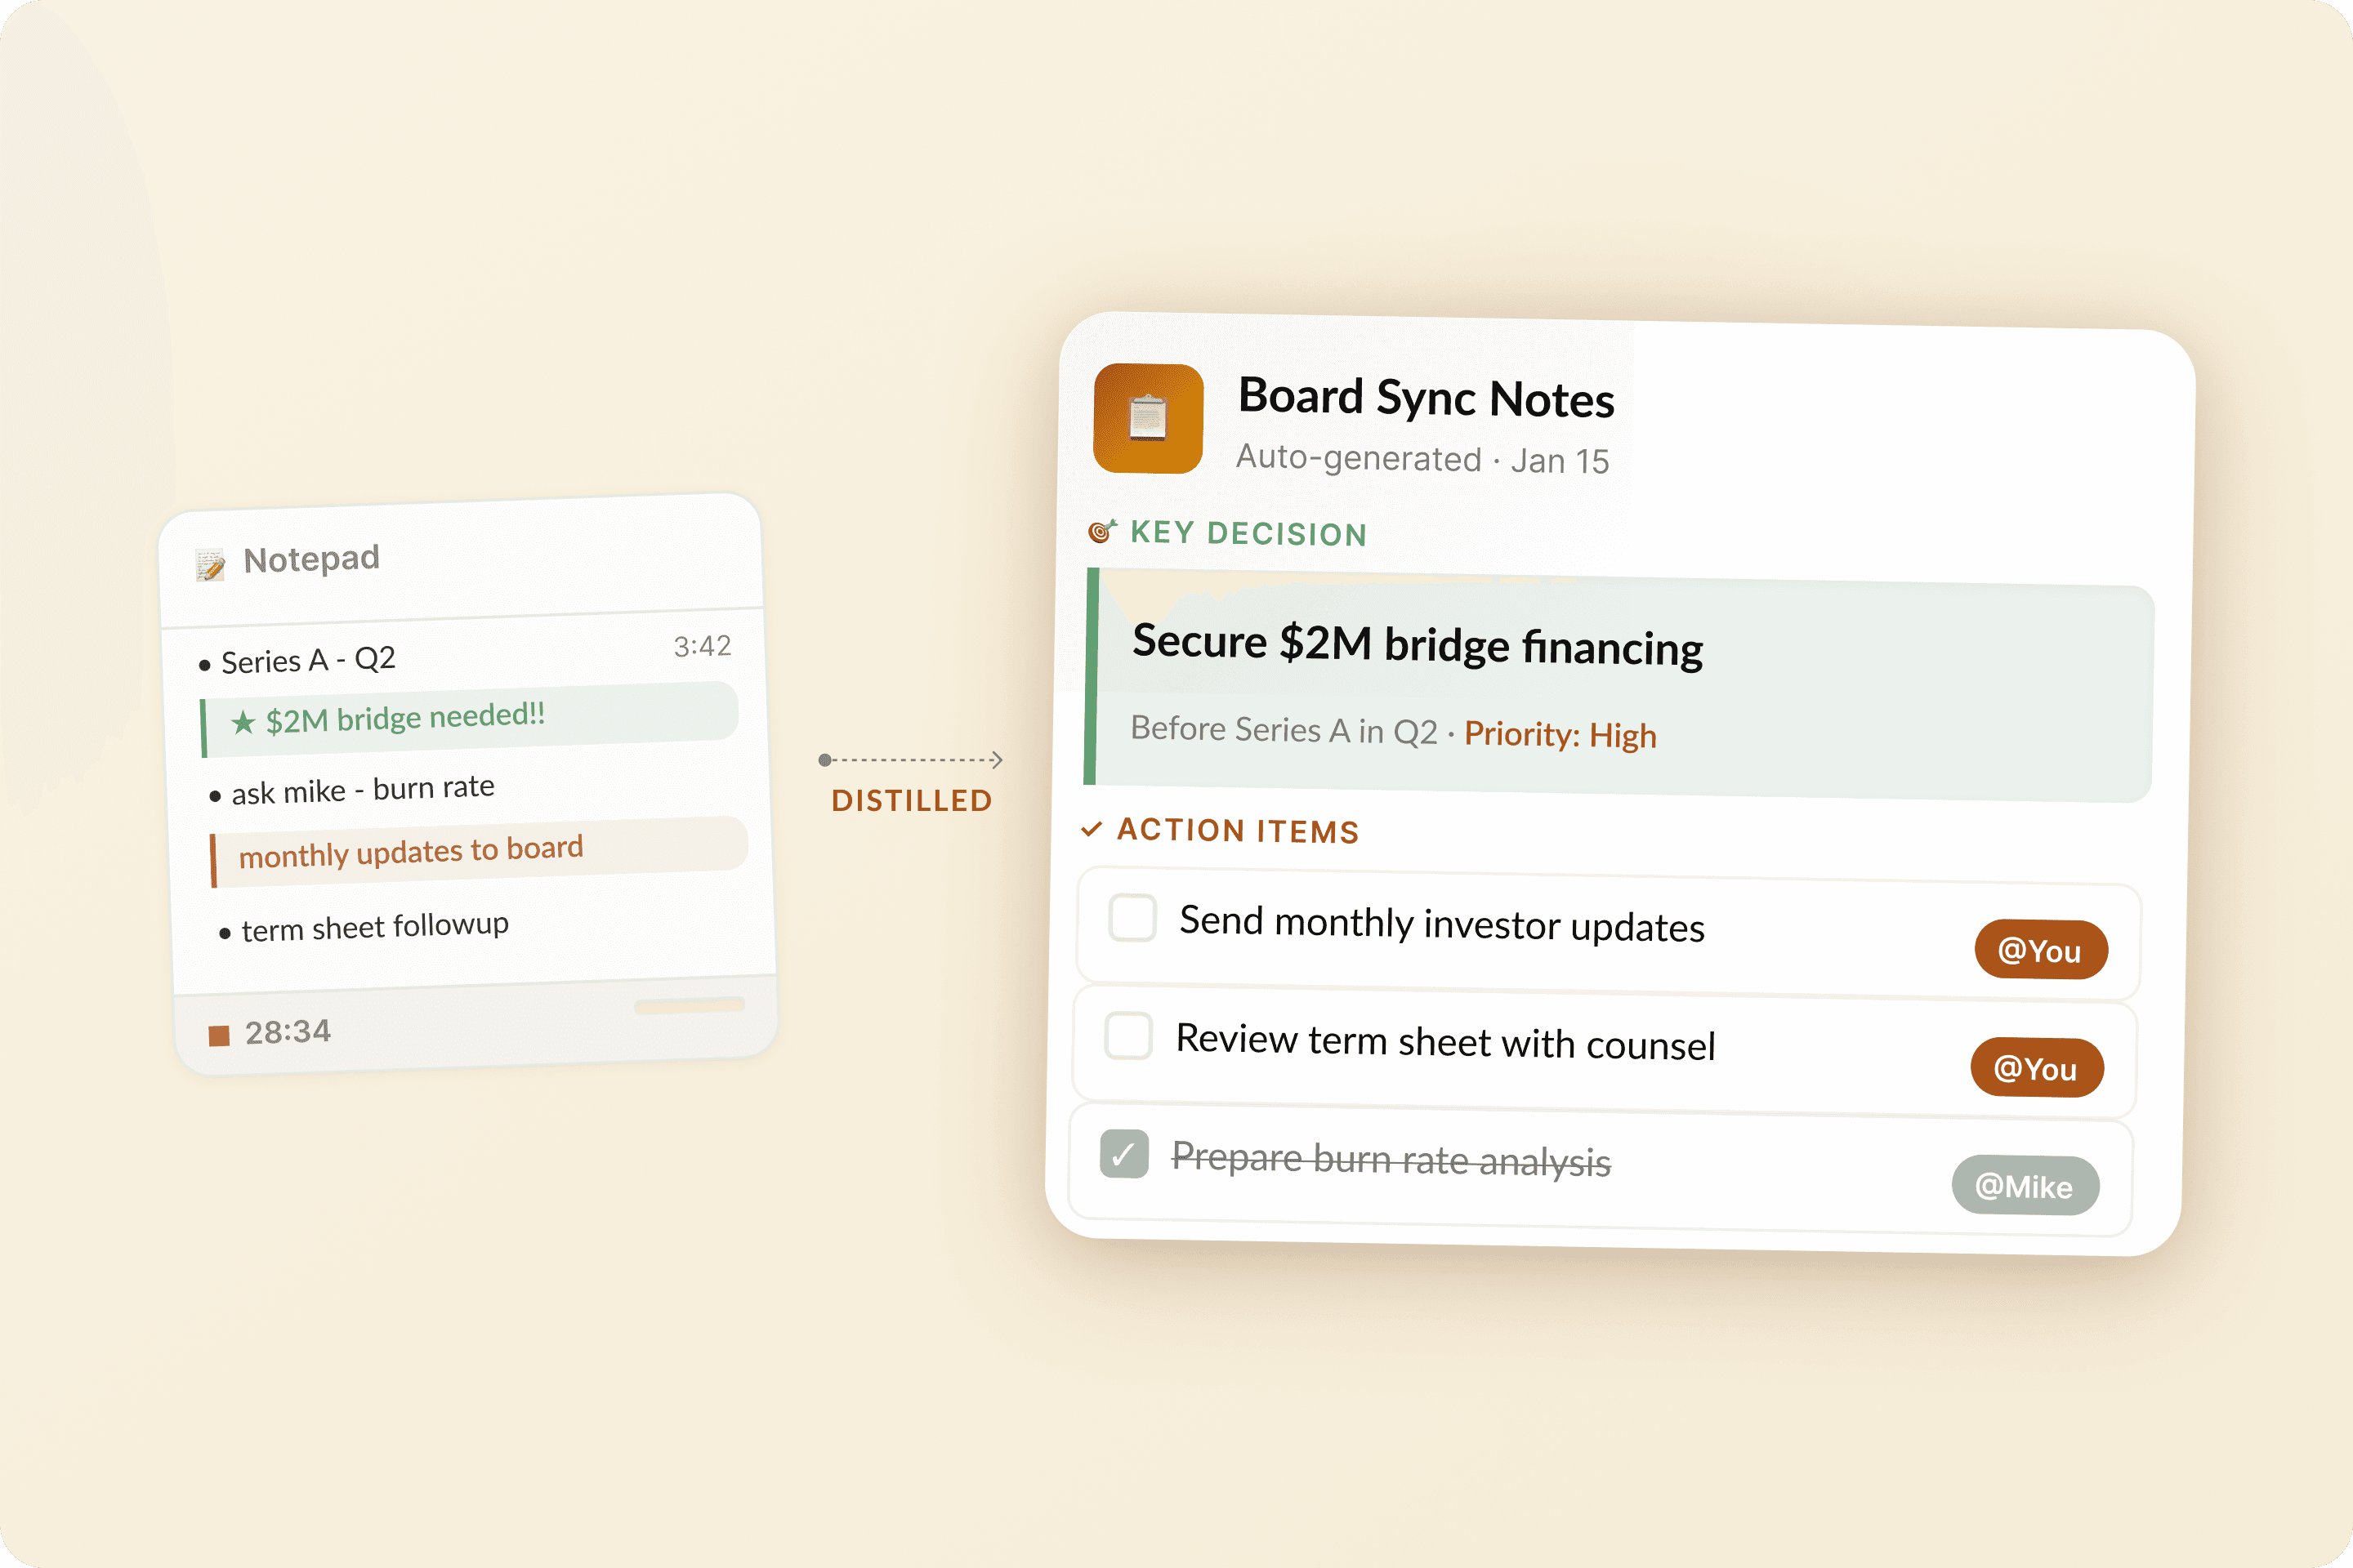Click the Notepad pencil icon
Image resolution: width=2353 pixels, height=1568 pixels.
[x=210, y=565]
